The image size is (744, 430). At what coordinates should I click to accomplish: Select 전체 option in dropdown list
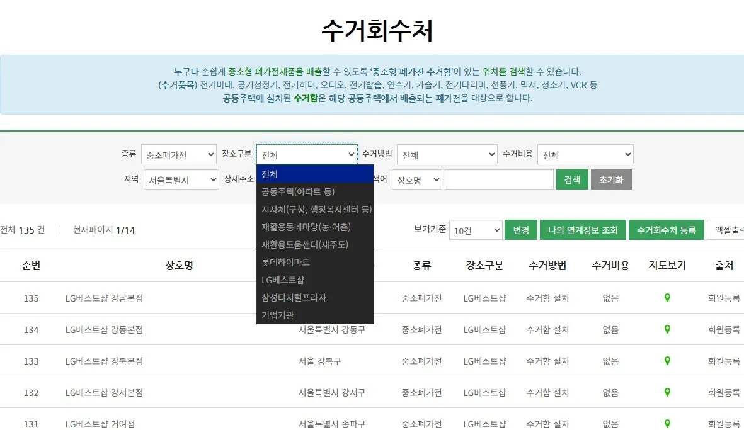click(315, 174)
